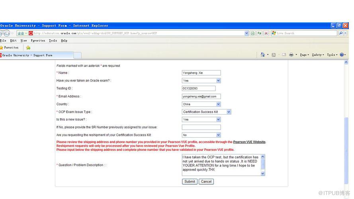The image size is (354, 199).
Task: Click the Testing ID field
Action: tap(199, 88)
